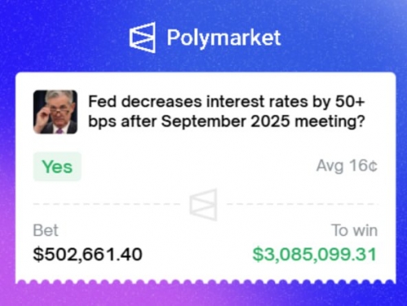
Task: Click the purple gradient background below card
Action: [205, 296]
